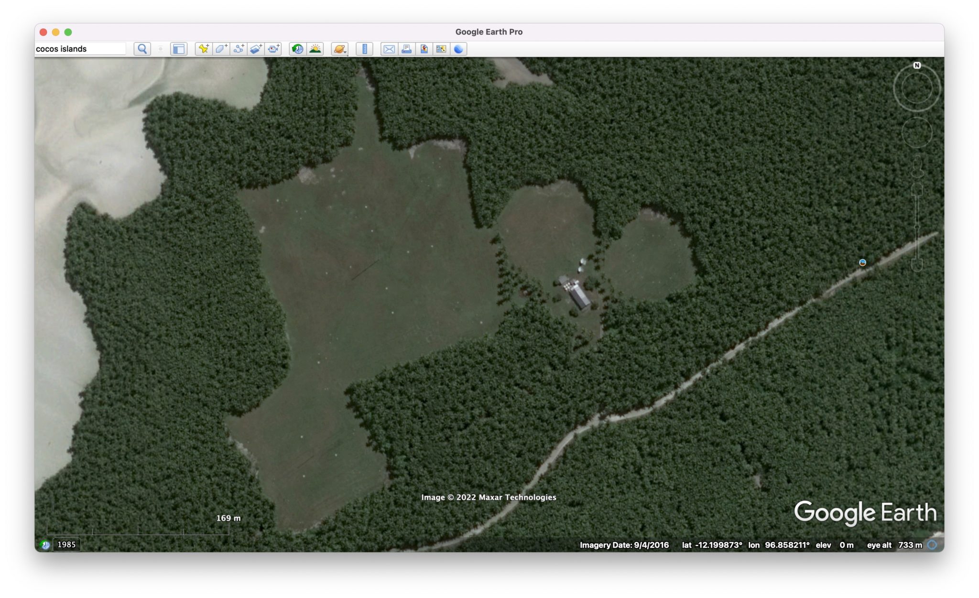Select the Add Path tool
This screenshot has width=979, height=598.
coord(239,49)
